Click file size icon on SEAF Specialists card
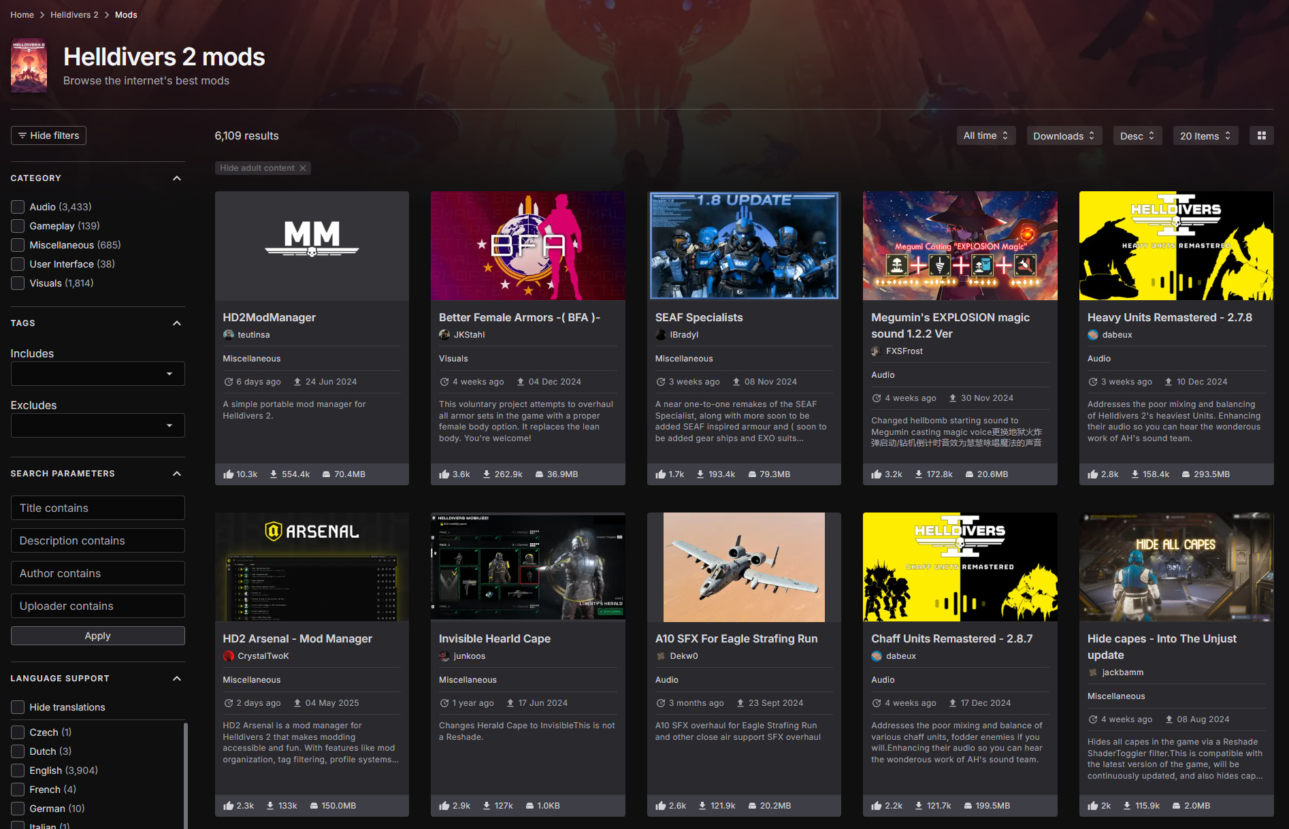This screenshot has height=829, width=1289. pos(752,474)
